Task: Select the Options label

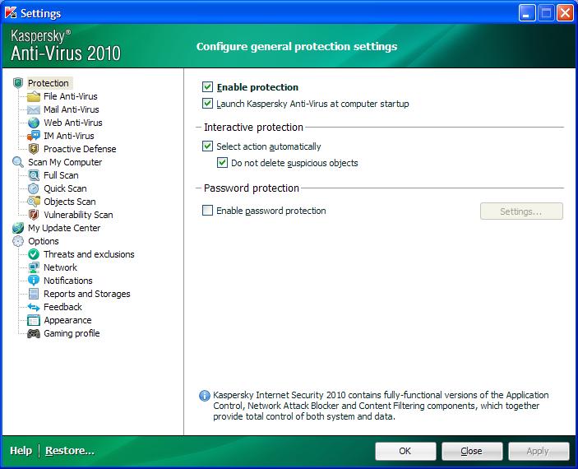Action: pyautogui.click(x=44, y=241)
